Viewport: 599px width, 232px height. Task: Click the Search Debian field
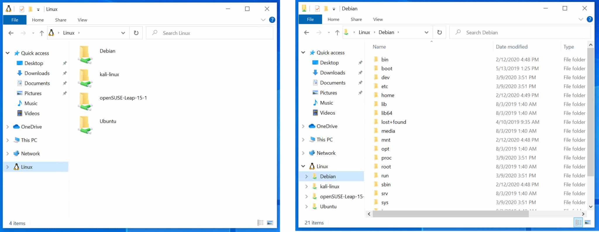tap(520, 32)
